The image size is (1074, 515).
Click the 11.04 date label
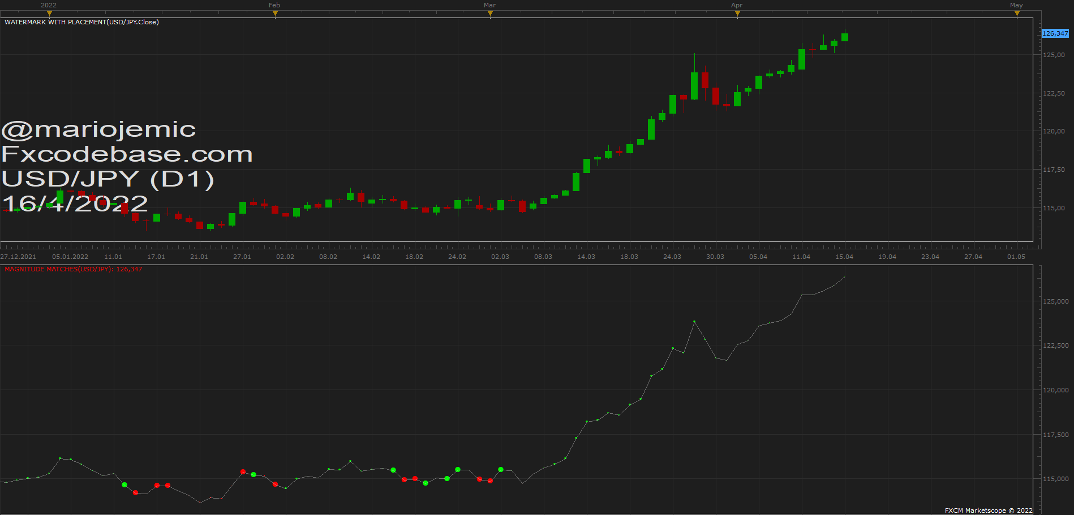801,257
